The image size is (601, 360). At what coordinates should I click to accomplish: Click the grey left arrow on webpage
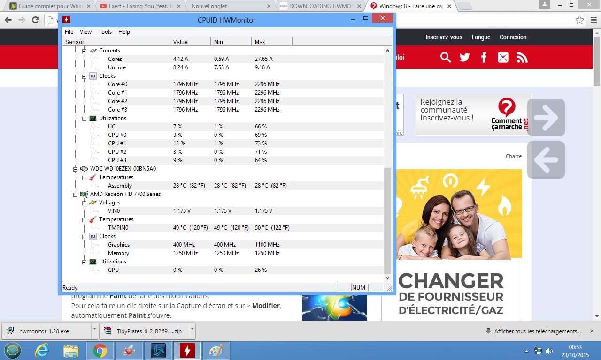546,160
